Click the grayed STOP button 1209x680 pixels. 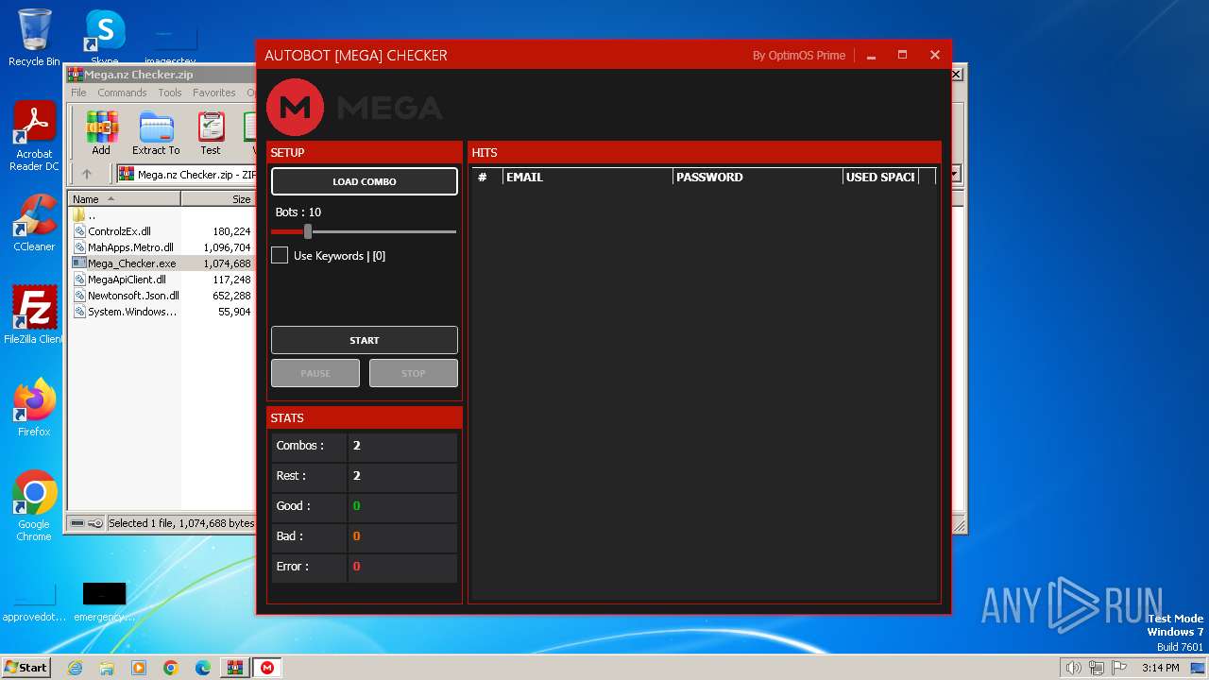coord(414,373)
